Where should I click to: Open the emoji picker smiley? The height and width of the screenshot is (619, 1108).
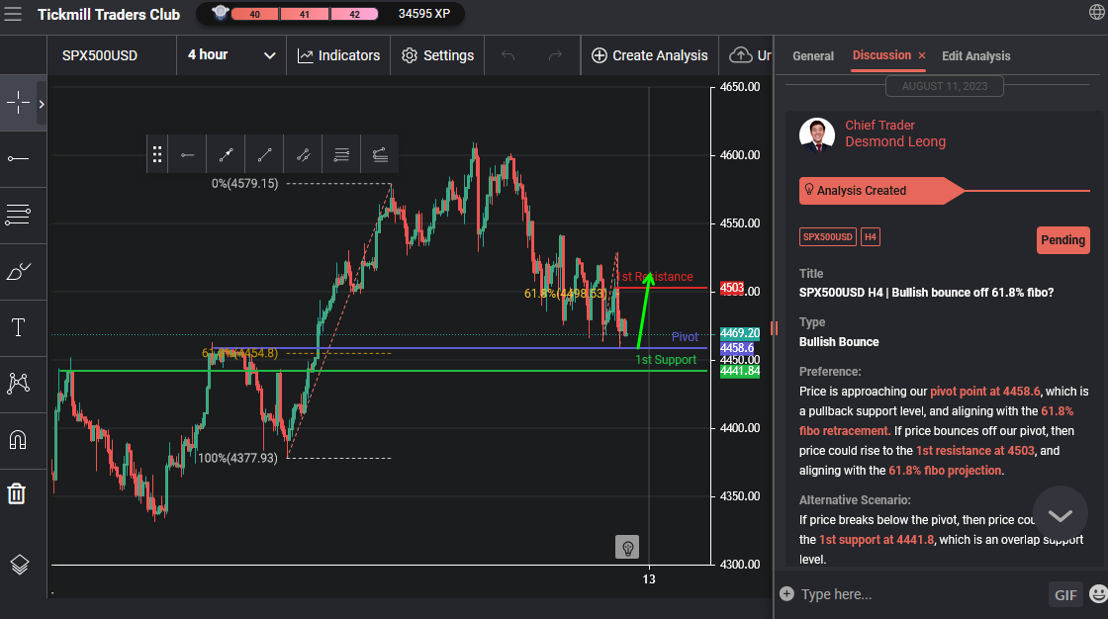[x=1098, y=594]
